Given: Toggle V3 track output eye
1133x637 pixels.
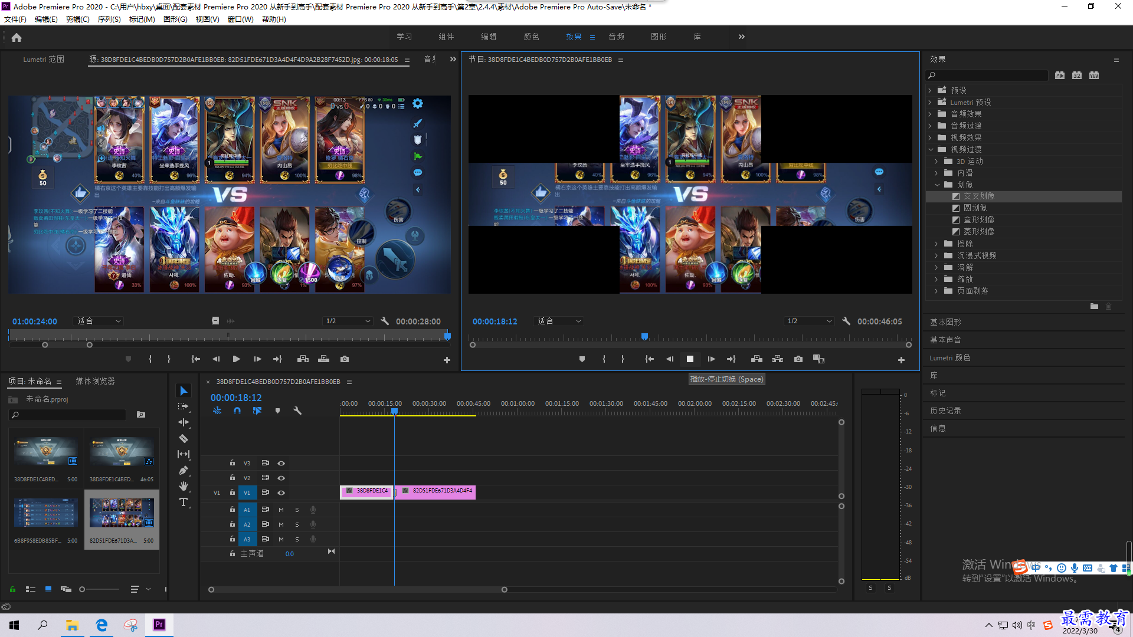Looking at the screenshot, I should pos(281,463).
